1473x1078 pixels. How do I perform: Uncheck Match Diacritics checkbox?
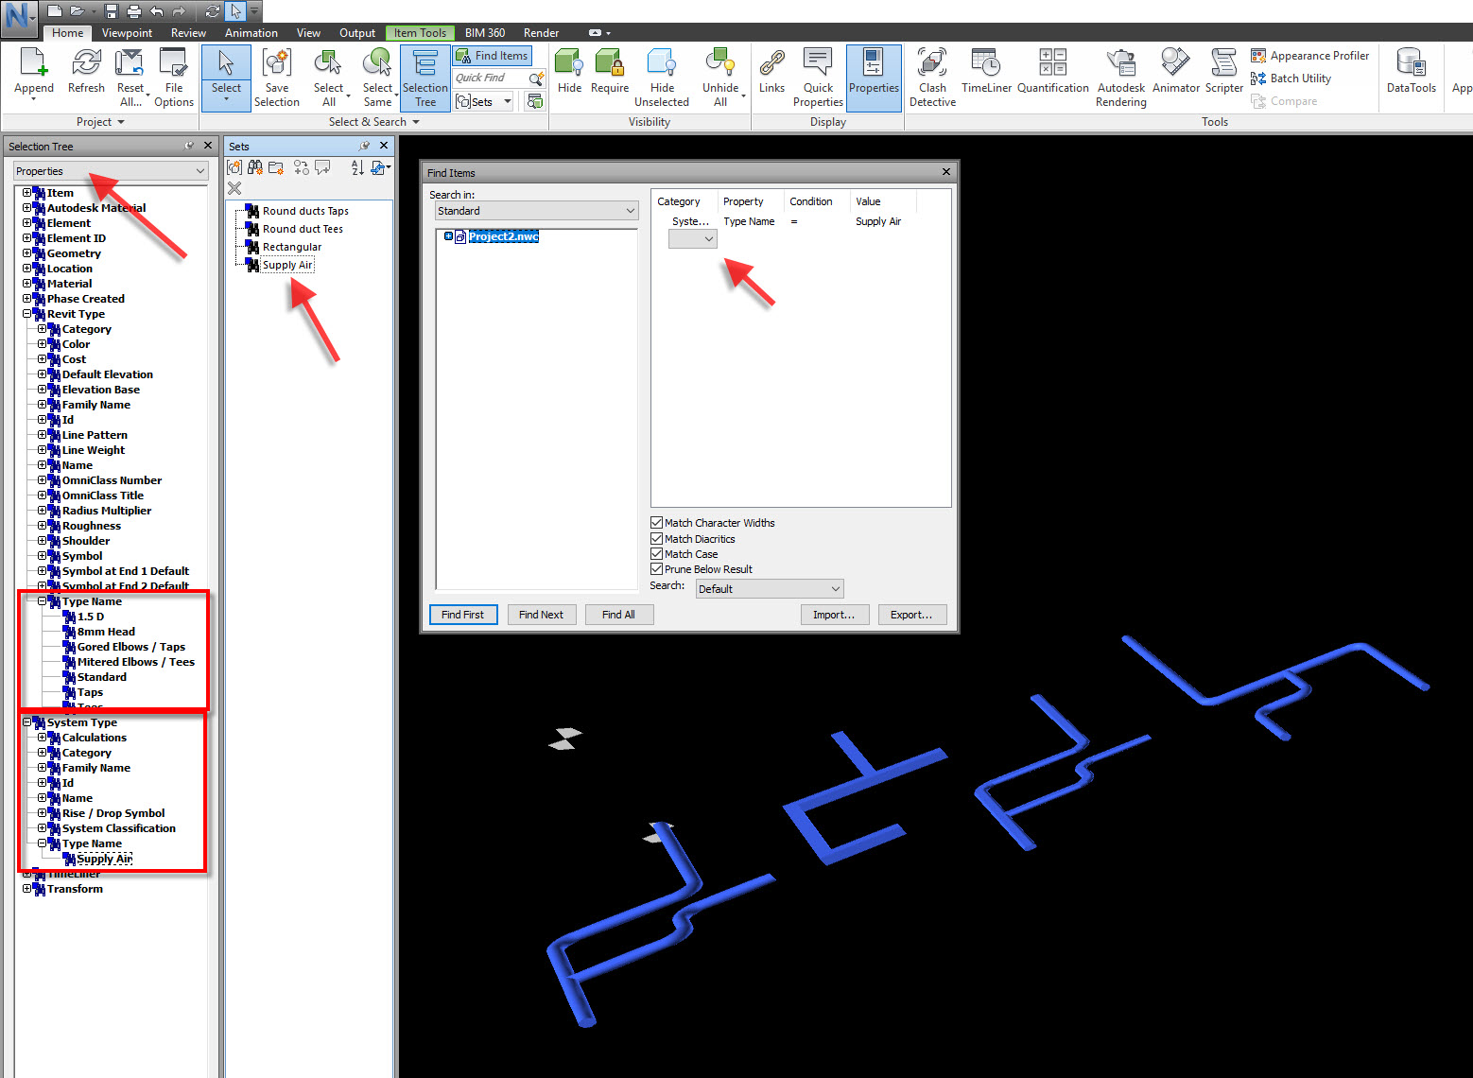tap(657, 538)
